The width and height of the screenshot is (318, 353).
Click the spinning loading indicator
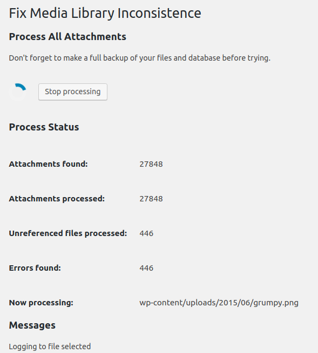coord(18,92)
